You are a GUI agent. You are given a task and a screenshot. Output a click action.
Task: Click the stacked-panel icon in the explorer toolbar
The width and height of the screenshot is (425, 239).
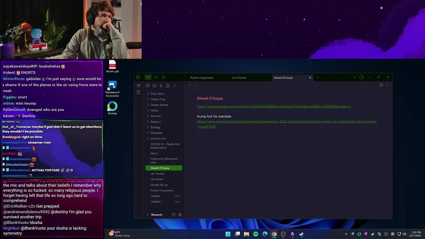coord(168,86)
